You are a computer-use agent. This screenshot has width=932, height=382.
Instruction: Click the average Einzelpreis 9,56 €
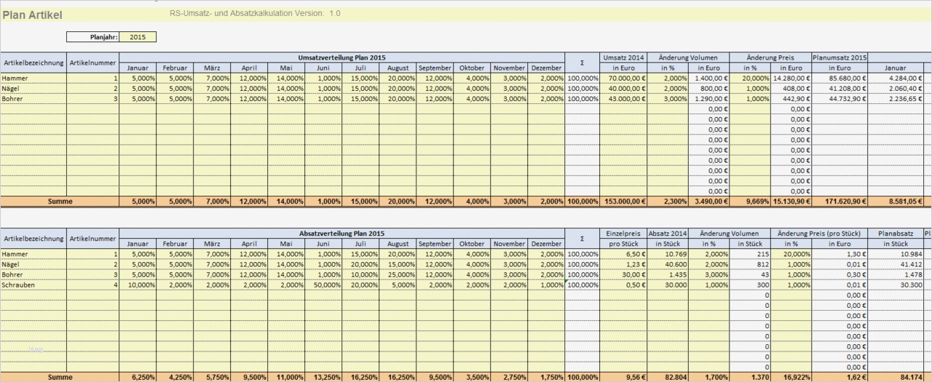click(x=622, y=377)
